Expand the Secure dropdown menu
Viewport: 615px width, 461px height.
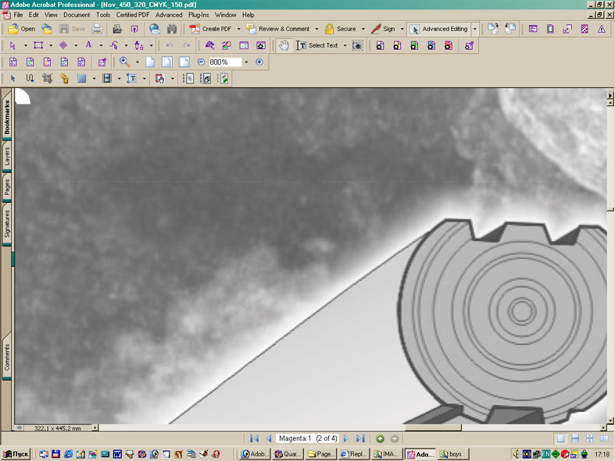click(363, 29)
